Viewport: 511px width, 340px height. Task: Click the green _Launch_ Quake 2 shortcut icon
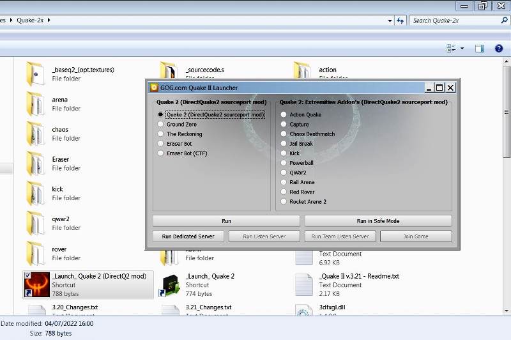point(169,285)
